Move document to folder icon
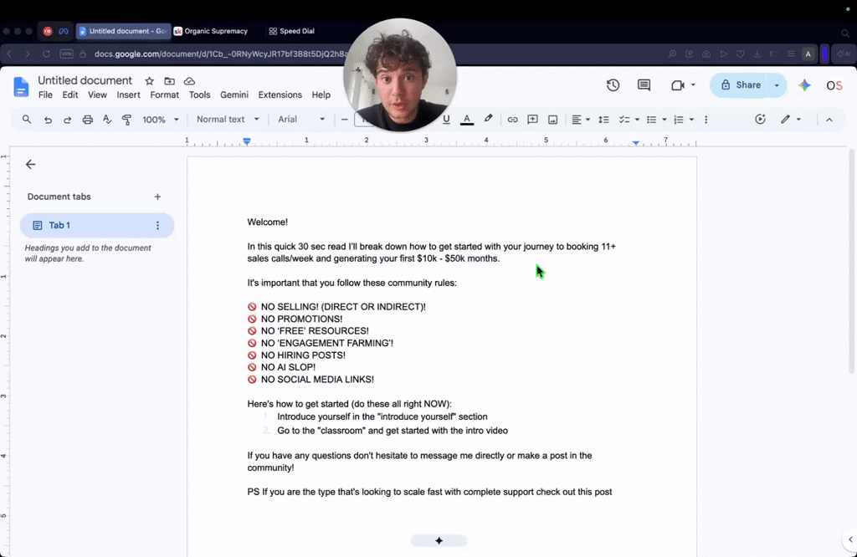The width and height of the screenshot is (857, 557). 169,81
